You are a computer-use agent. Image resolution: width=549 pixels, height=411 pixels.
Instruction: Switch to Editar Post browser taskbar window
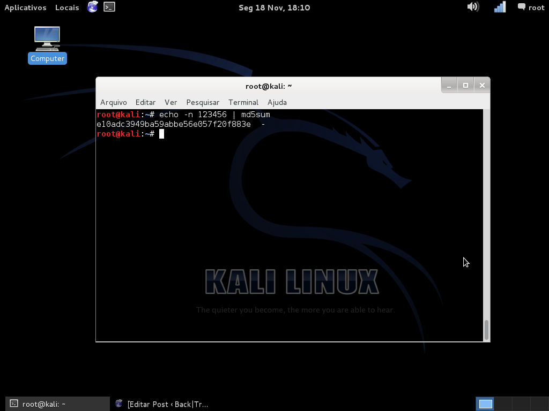point(162,404)
